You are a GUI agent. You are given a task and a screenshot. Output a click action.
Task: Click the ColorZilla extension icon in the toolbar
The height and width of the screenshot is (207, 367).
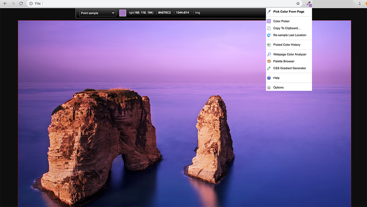coord(309,3)
